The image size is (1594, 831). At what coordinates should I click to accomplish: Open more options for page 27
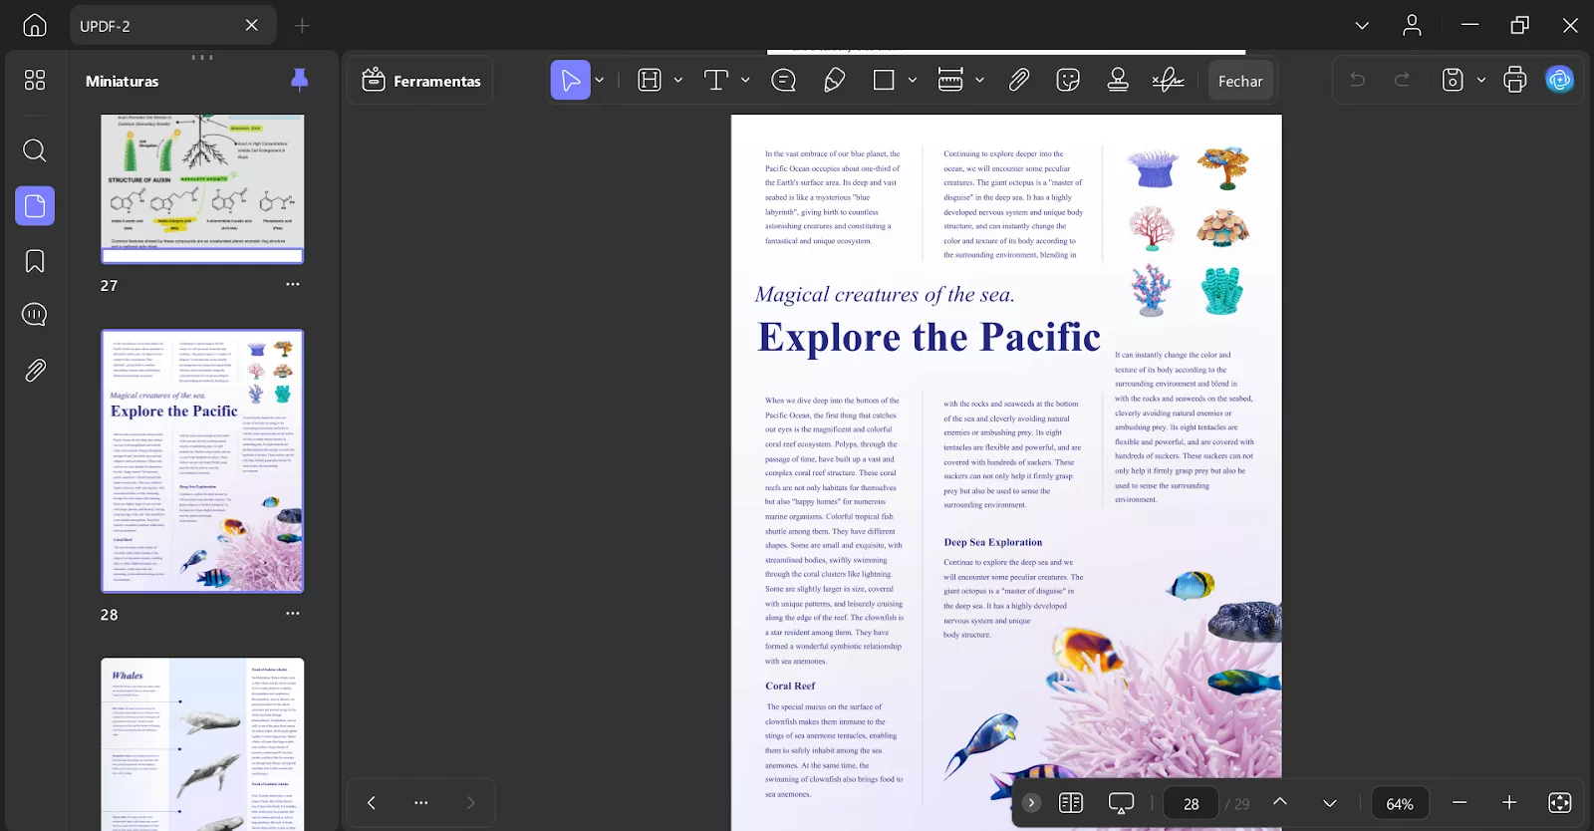(x=292, y=284)
